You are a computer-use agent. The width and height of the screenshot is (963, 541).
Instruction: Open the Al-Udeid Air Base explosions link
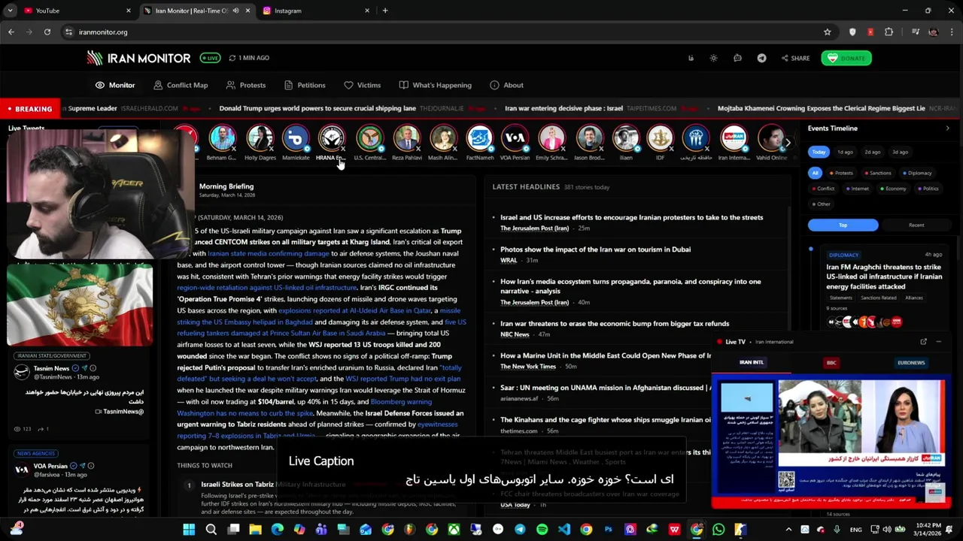(x=354, y=310)
